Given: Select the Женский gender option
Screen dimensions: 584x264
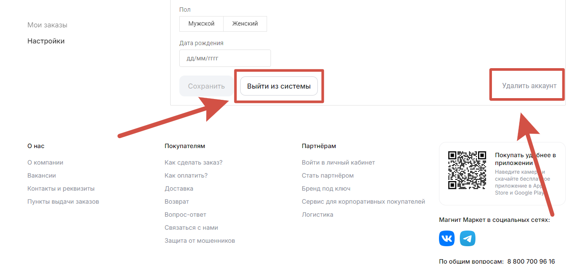Looking at the screenshot, I should tap(245, 24).
